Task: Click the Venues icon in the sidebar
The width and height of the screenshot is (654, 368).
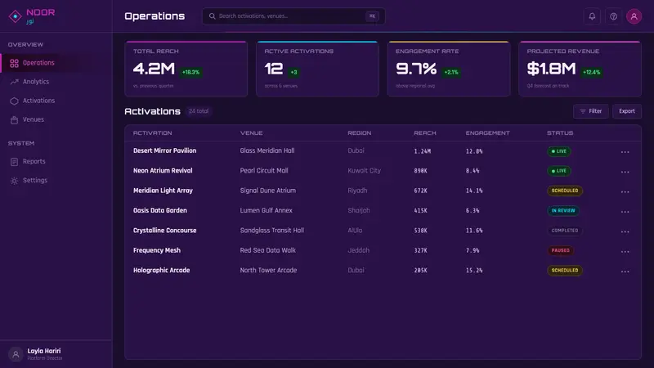Action: (x=14, y=119)
